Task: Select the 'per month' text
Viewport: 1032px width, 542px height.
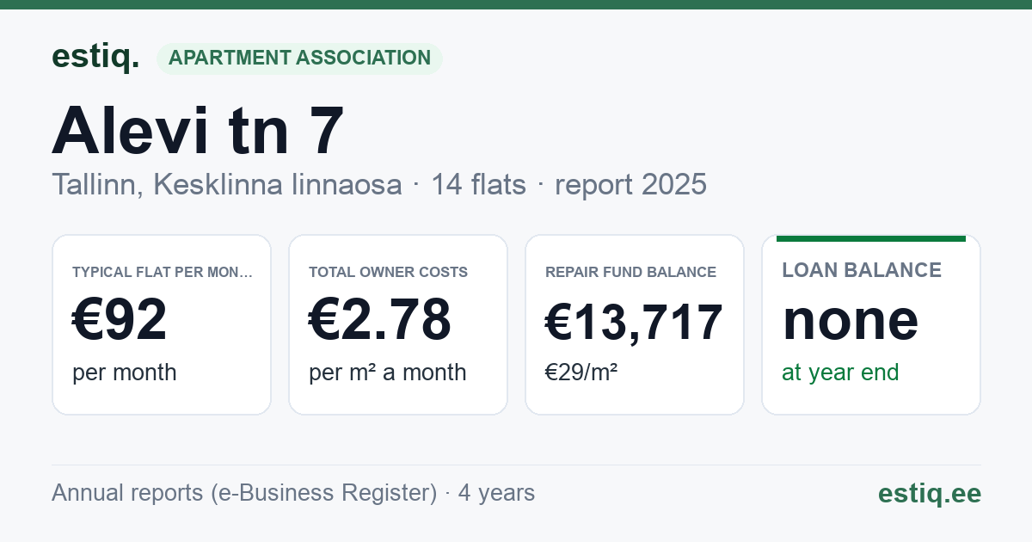Action: pos(125,373)
